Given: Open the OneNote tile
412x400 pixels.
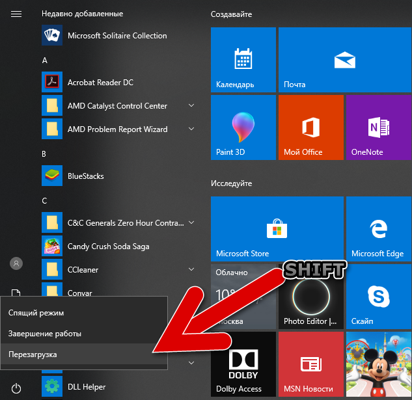Looking at the screenshot, I should (379, 127).
